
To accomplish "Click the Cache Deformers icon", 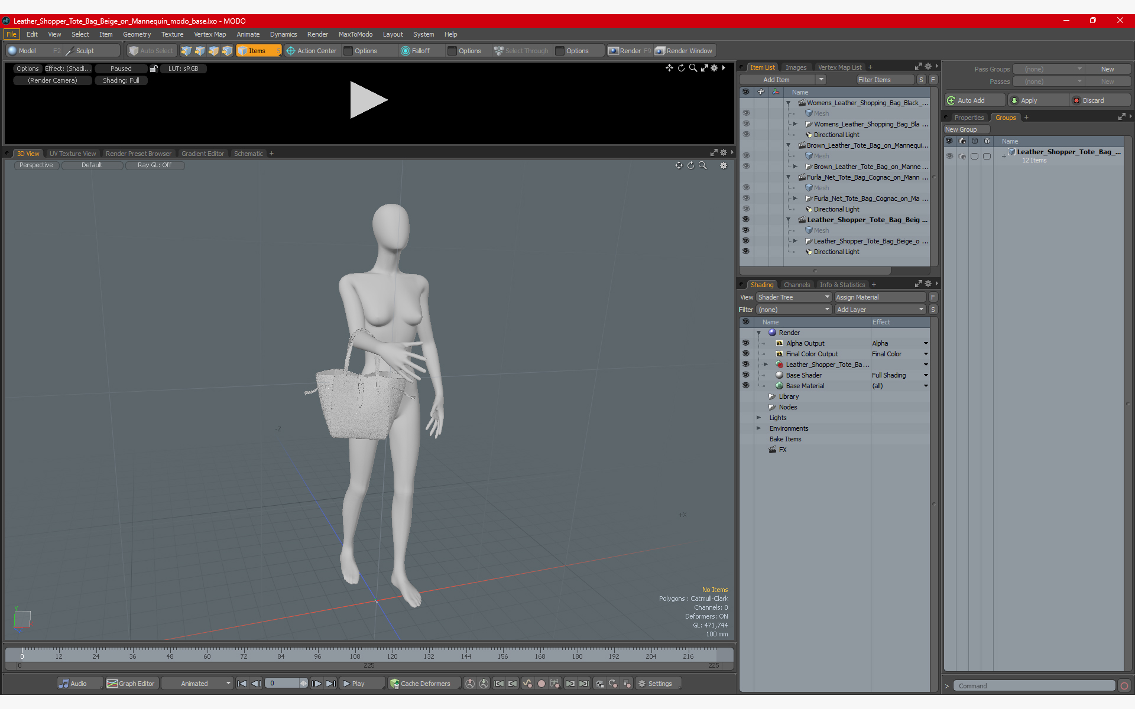I will coord(394,684).
